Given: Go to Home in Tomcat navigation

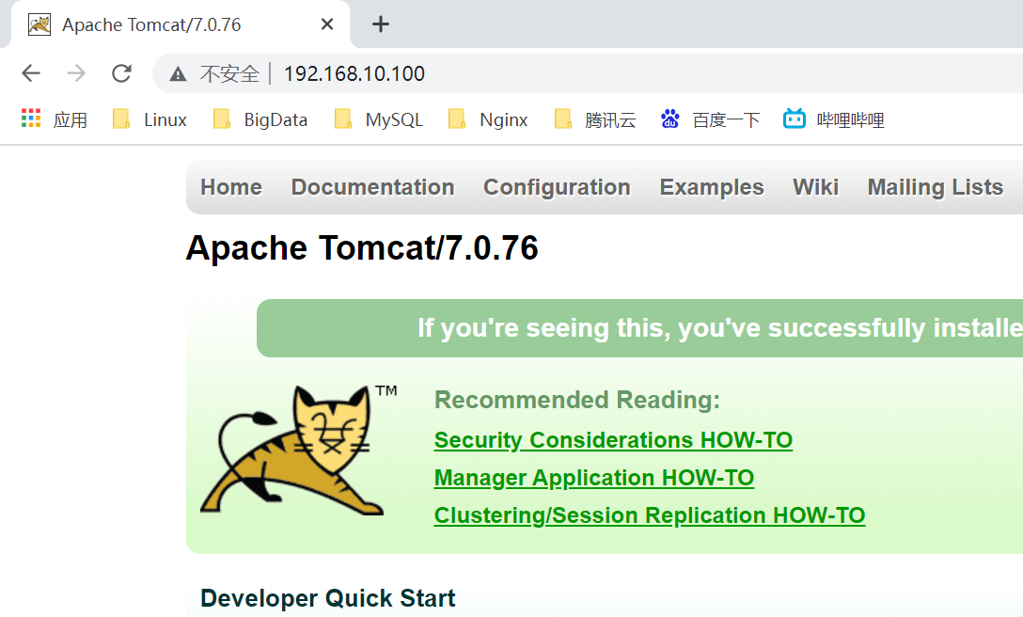Looking at the screenshot, I should 231,187.
